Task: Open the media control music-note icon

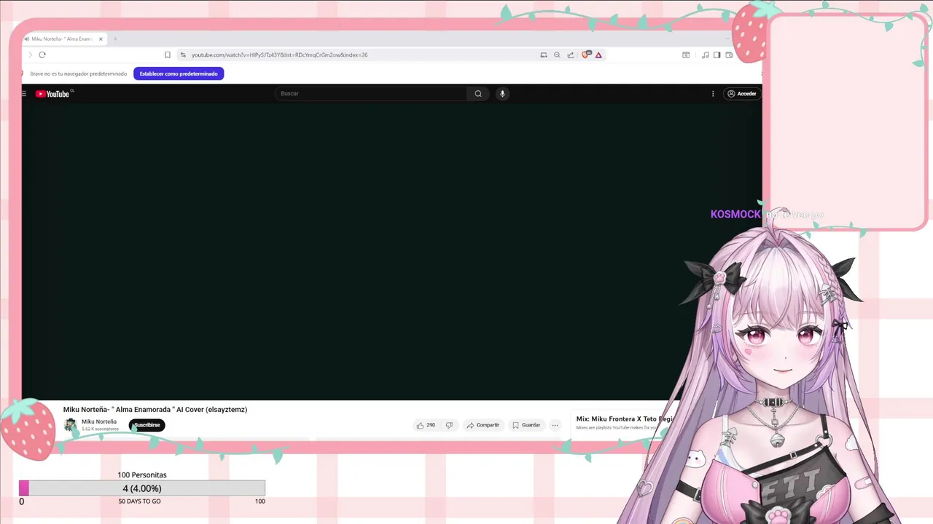Action: 705,55
